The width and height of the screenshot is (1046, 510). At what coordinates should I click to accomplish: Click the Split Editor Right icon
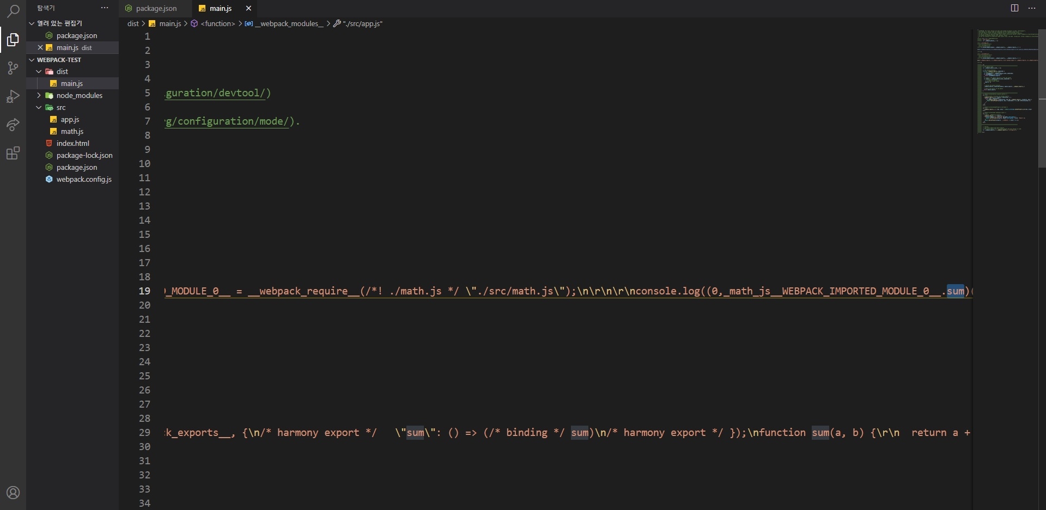pyautogui.click(x=1014, y=8)
